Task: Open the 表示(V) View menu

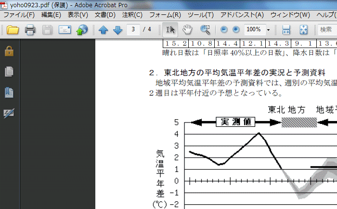Action: (78, 15)
